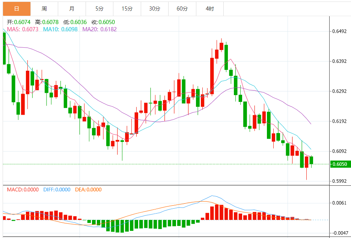Image resolution: width=351 pixels, height=238 pixels.
Task: Click the MA10: 0.6098 indicator label
Action: point(60,29)
